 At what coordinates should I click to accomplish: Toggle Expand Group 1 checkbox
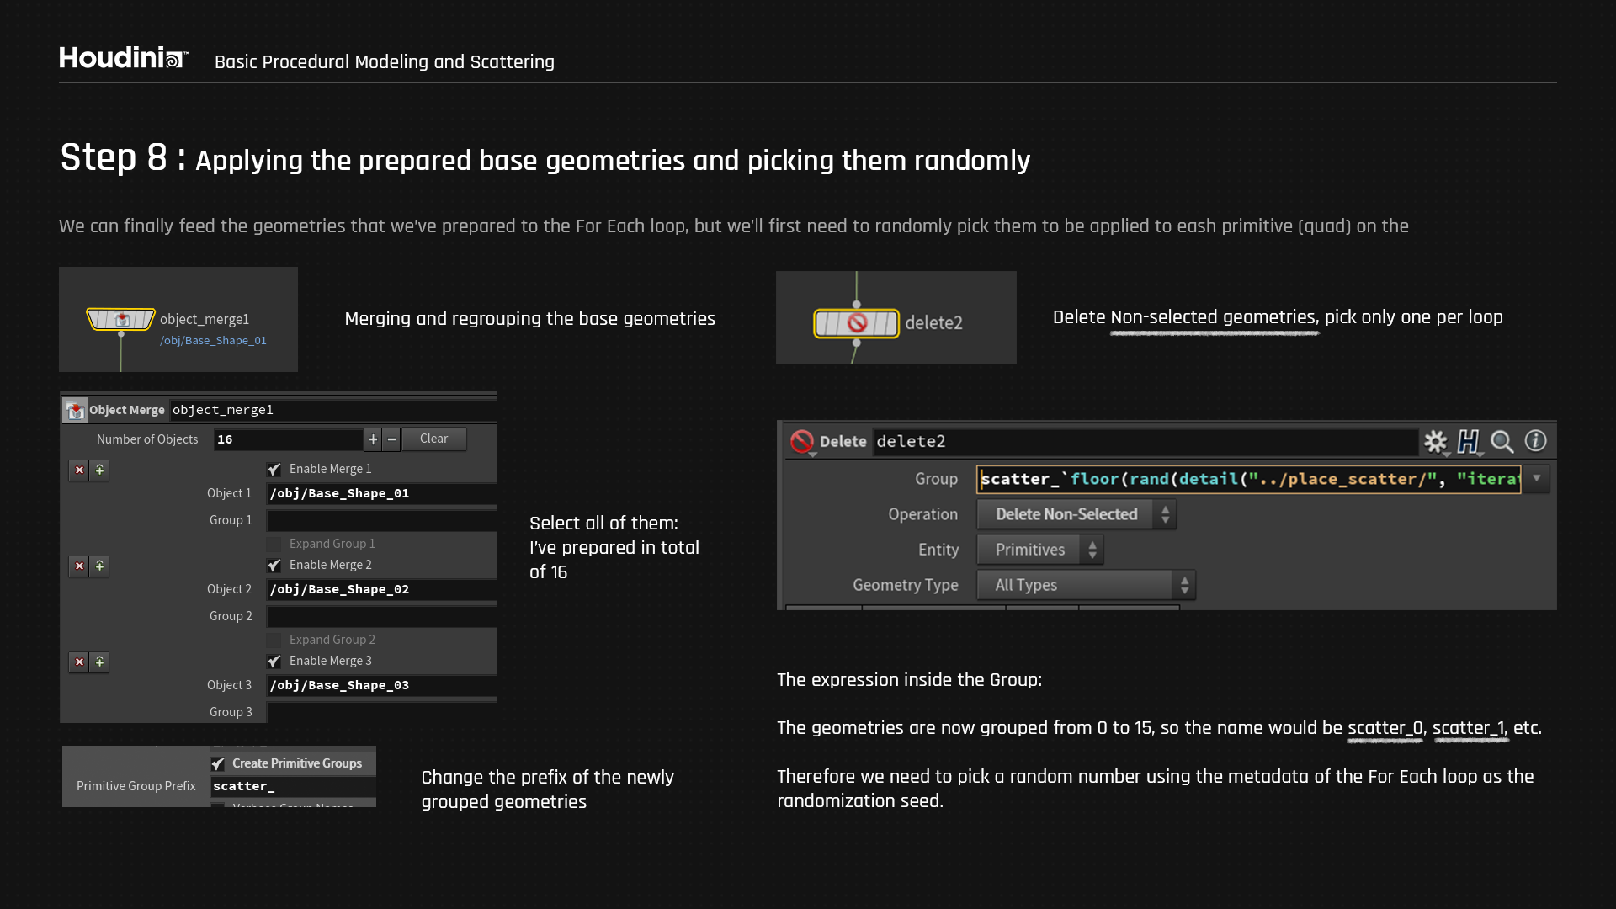tap(274, 544)
